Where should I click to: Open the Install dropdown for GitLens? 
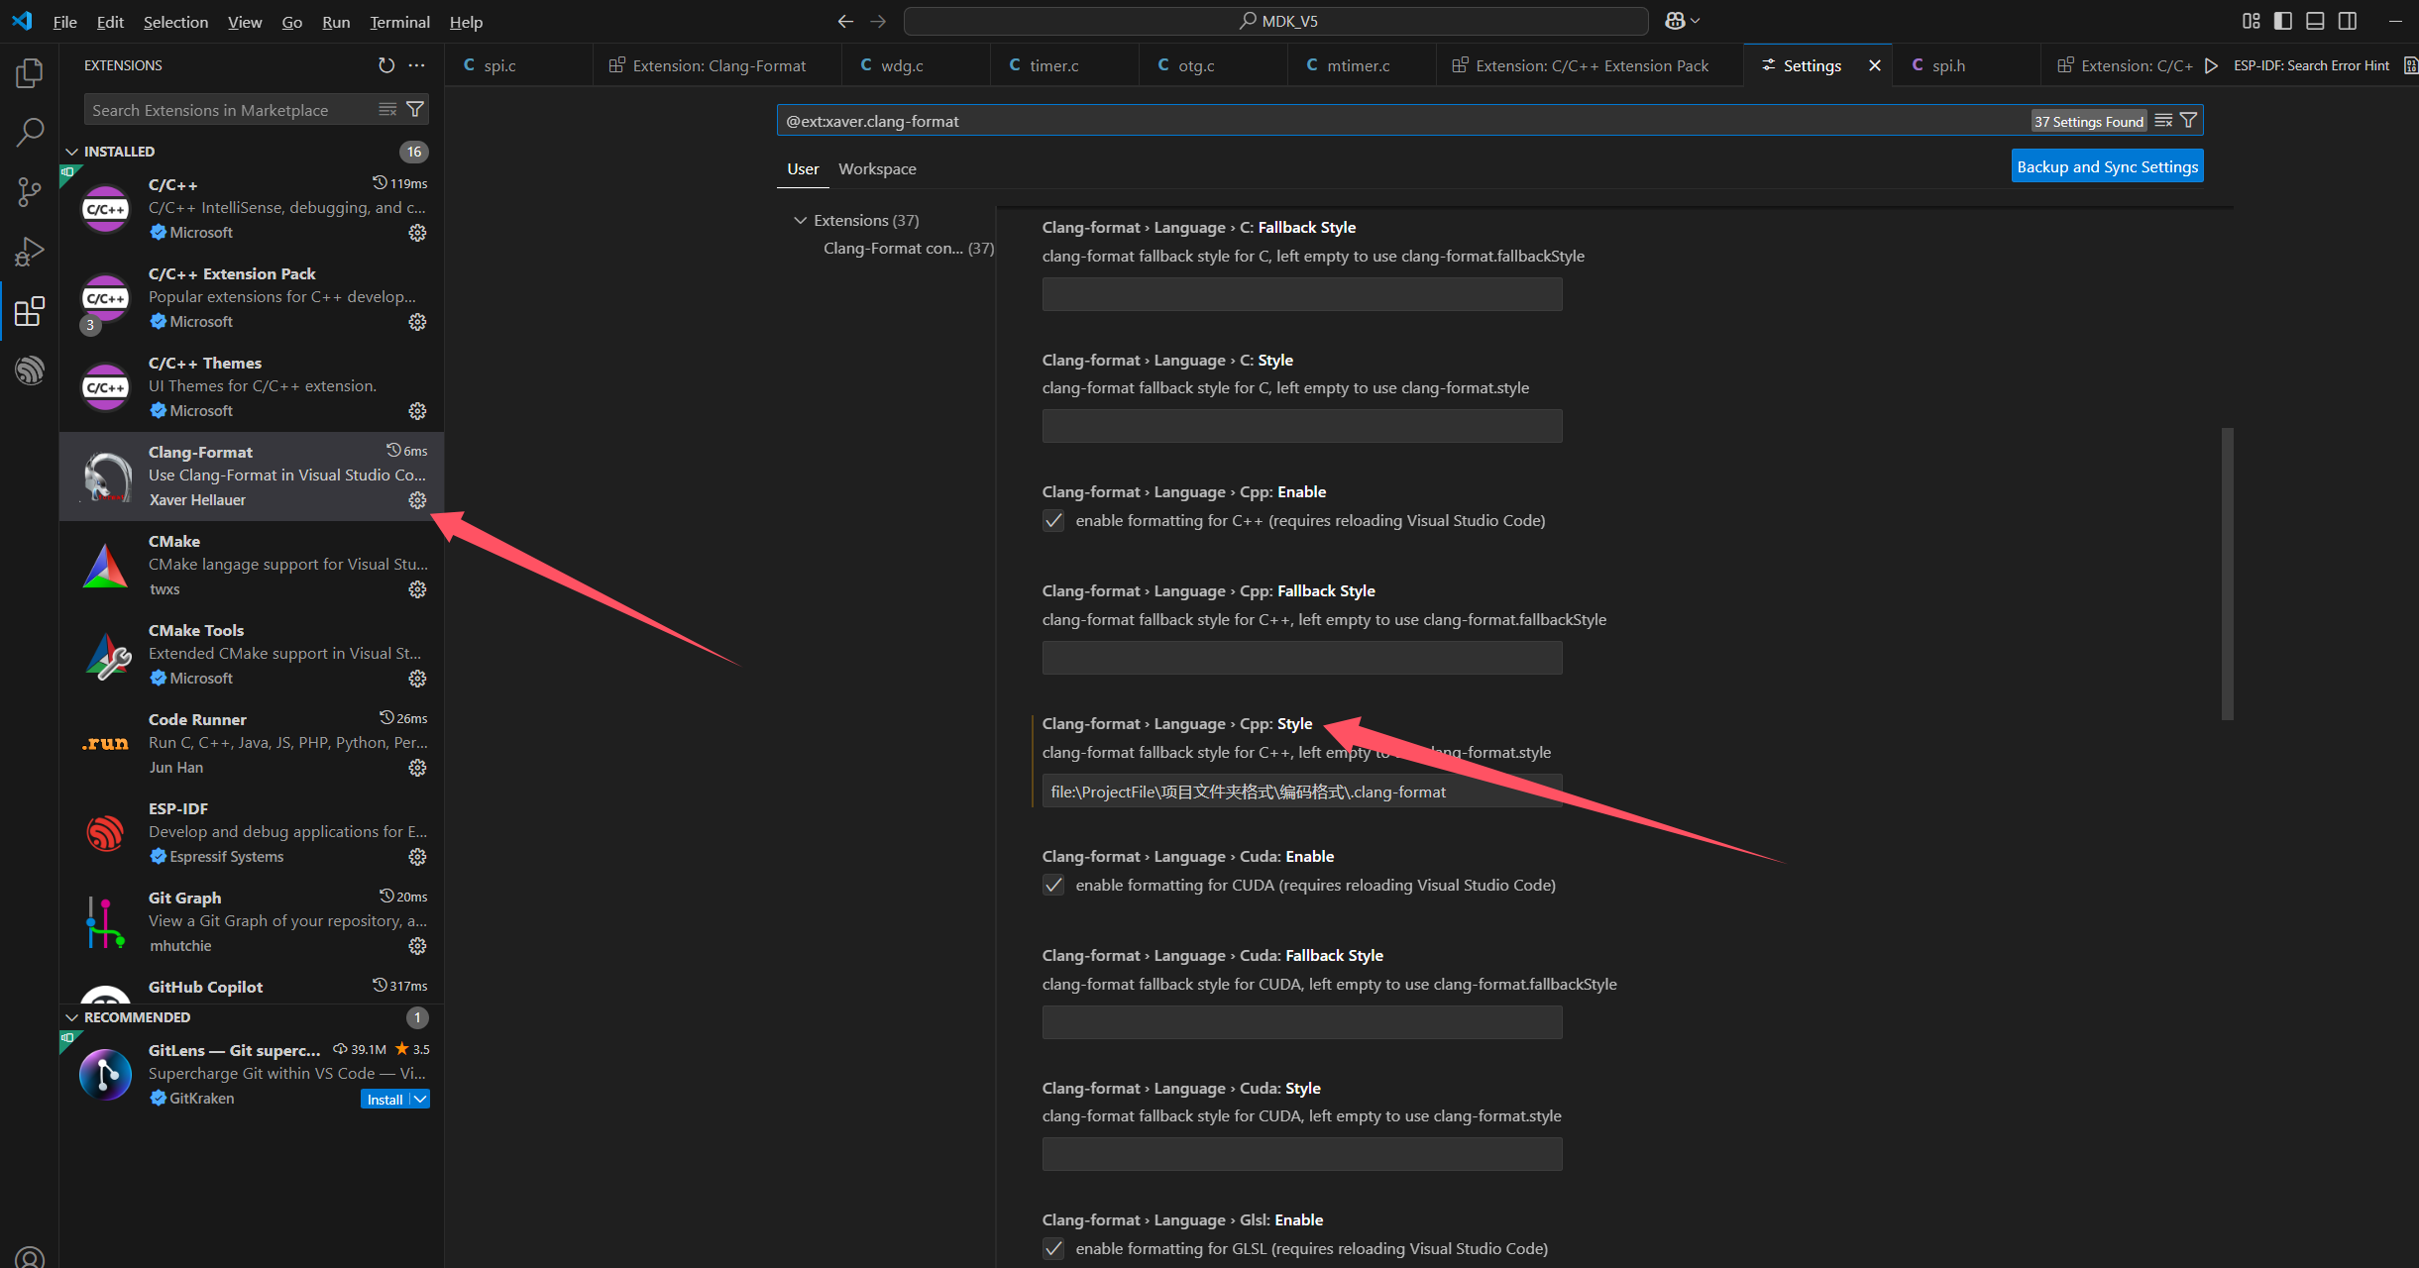419,1099
